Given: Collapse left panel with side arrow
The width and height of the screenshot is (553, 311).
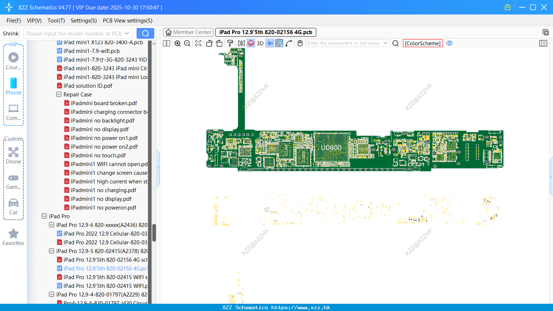Looking at the screenshot, I should point(158,168).
